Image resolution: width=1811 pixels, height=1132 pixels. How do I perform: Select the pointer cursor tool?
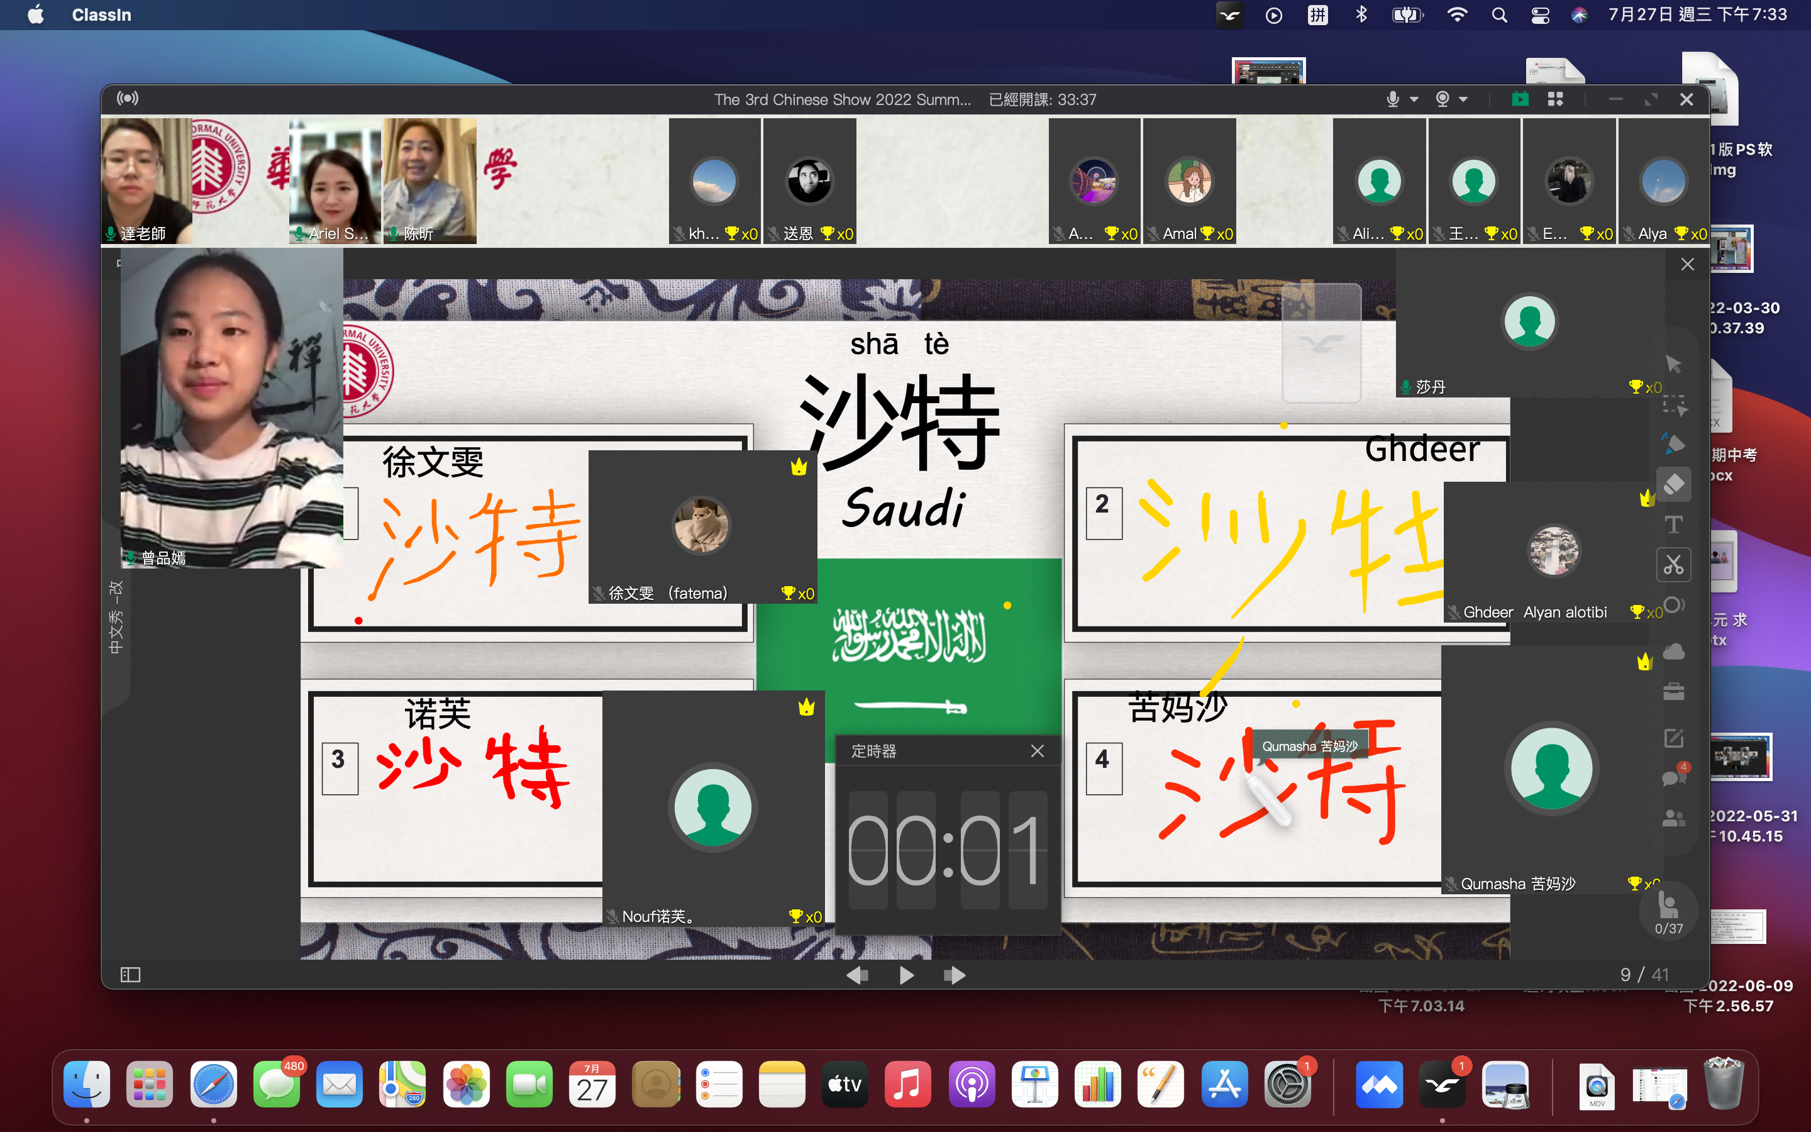click(x=1673, y=365)
